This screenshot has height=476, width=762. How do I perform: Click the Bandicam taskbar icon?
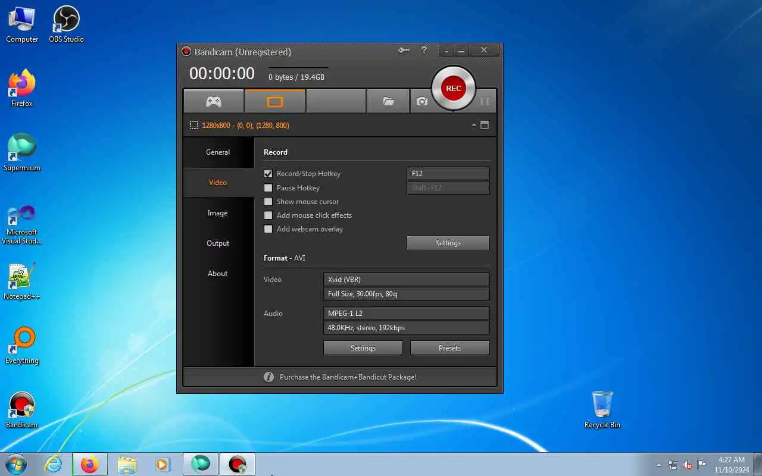238,464
